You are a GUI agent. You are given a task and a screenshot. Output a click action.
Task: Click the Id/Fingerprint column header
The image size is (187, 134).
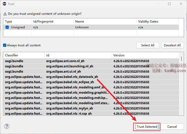point(52,22)
